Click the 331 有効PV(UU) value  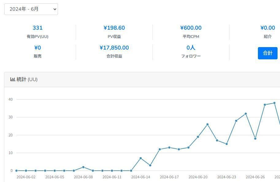[37, 28]
